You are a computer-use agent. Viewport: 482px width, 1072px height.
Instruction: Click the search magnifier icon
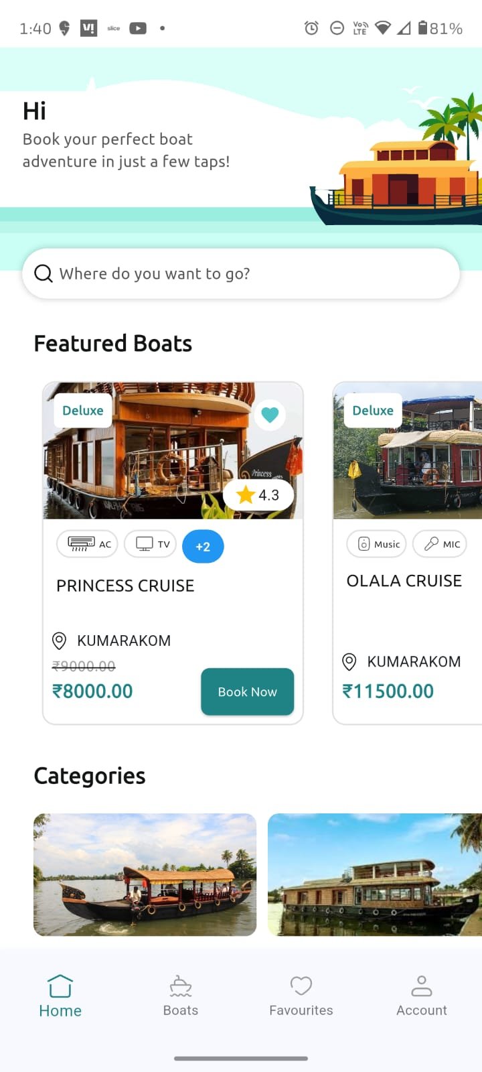tap(44, 273)
